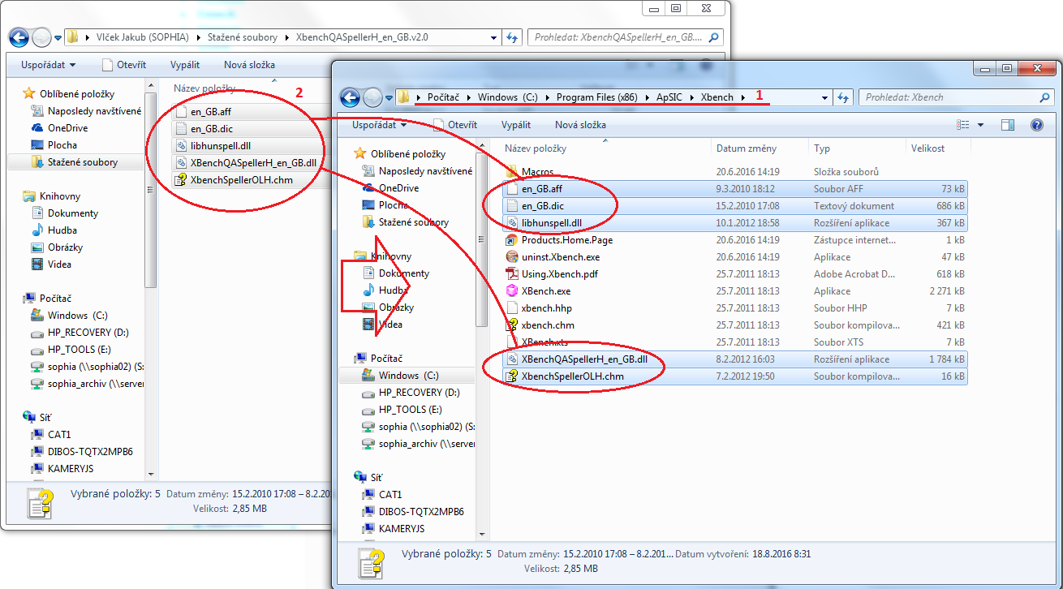Click the Windows (C:) breadcrumb segment
The height and width of the screenshot is (589, 1063).
click(x=507, y=97)
